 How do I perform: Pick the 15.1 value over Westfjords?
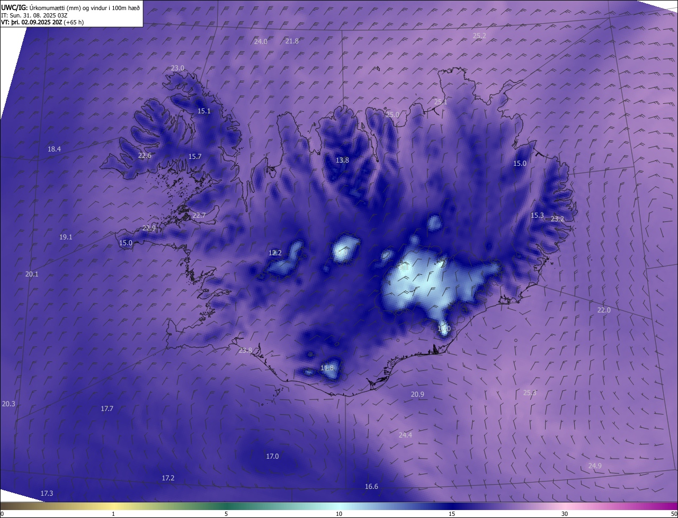204,111
